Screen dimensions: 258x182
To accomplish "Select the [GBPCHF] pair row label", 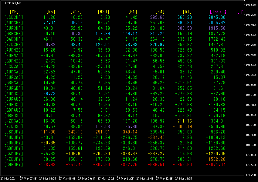I will pos(14,34).
